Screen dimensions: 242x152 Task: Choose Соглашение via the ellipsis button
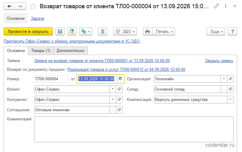coord(113,110)
